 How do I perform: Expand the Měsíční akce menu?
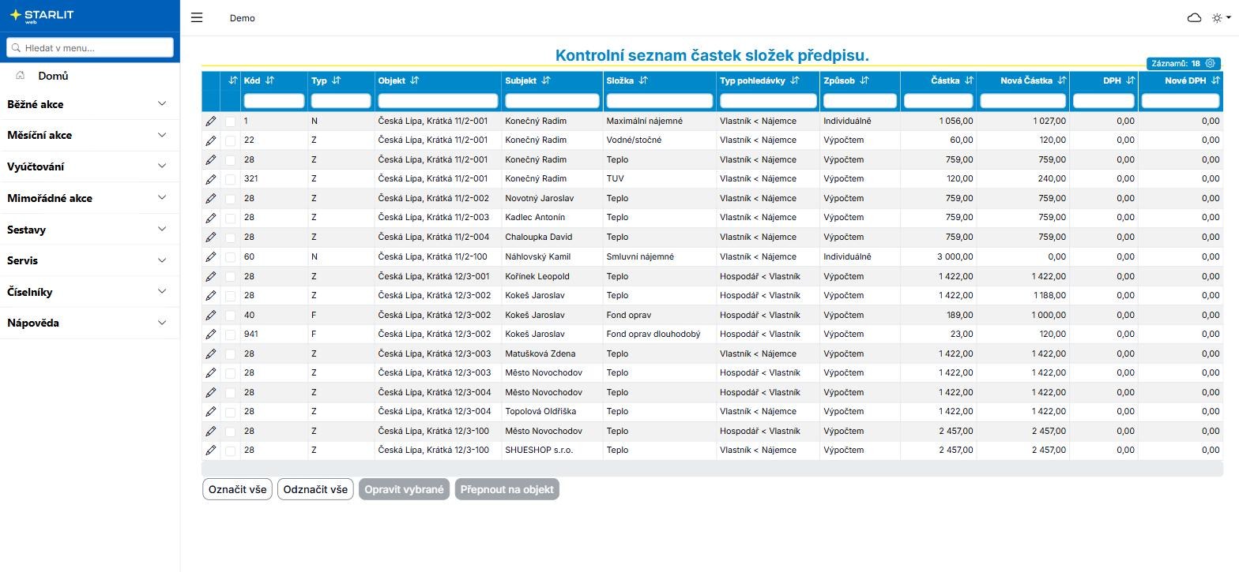(89, 135)
